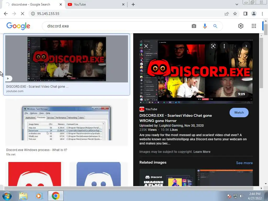
Task: Open Chrome three-dot menu
Action: [x=262, y=14]
